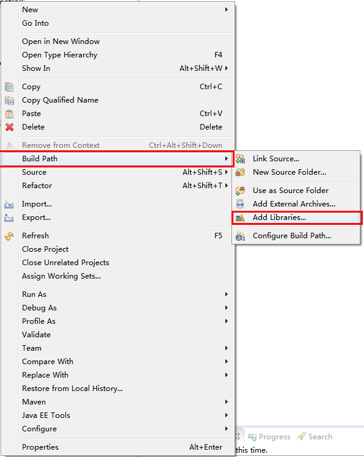Click the Ctrl+V shortcut text
This screenshot has width=364, height=457.
[x=211, y=114]
